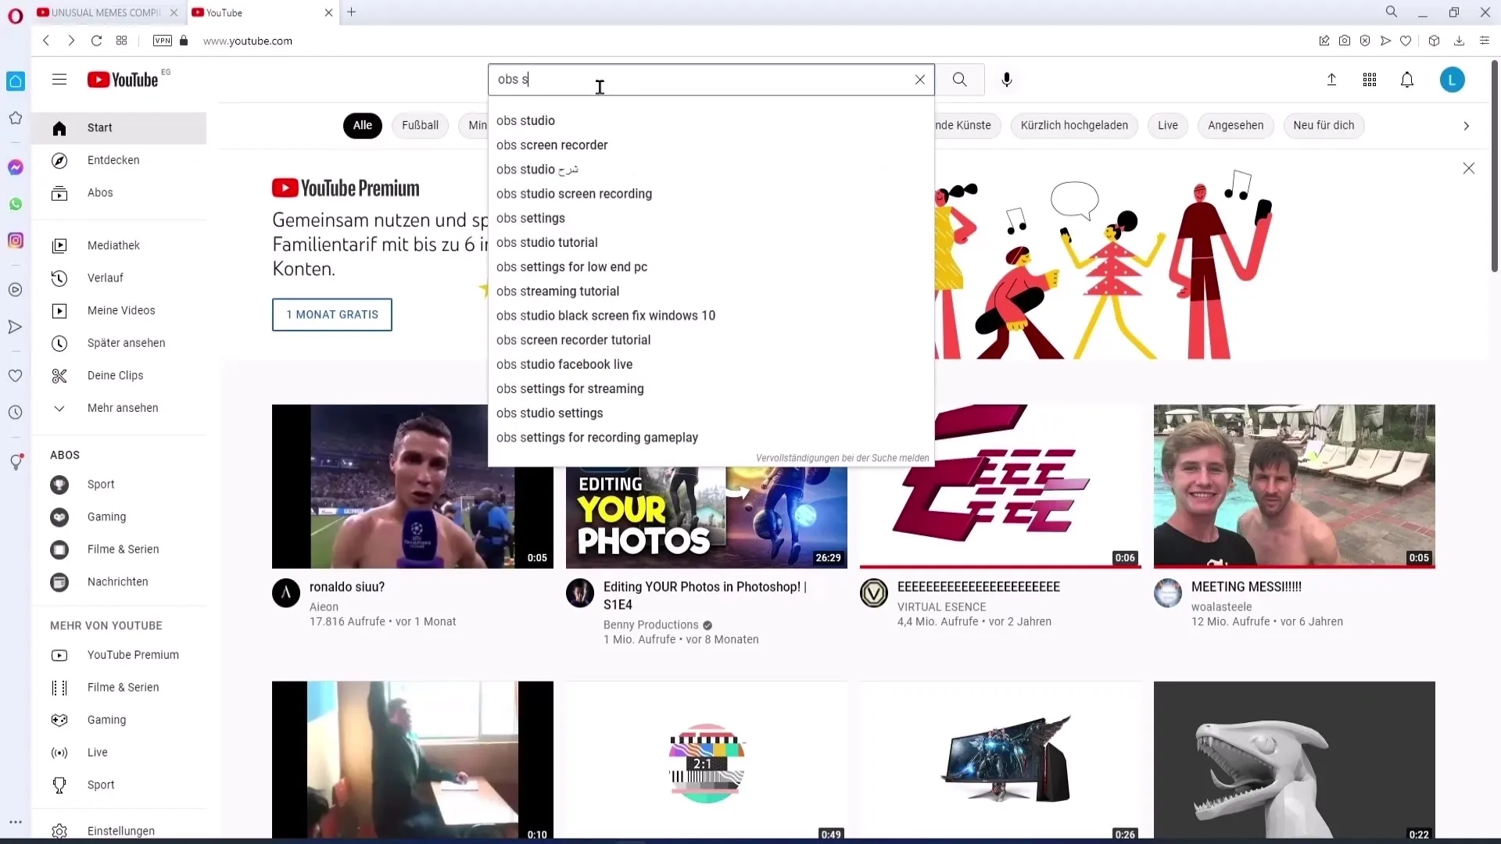The height and width of the screenshot is (844, 1501).
Task: Click the Search microphone voice input icon
Action: (x=1006, y=80)
